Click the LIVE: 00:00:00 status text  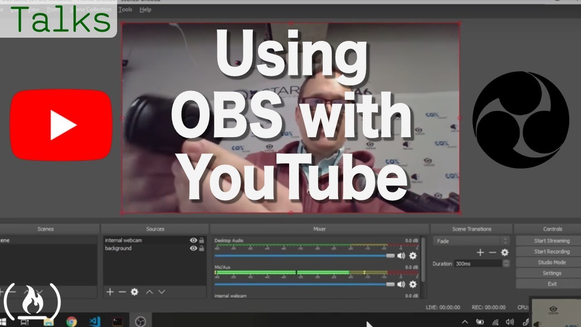coord(443,307)
